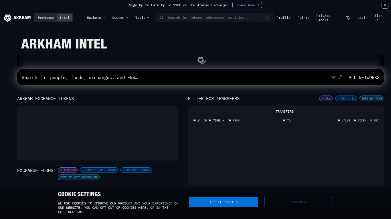Click the filter icon beside TOKEN
Image resolution: width=391 pixels, height=219 pixels.
355,121
